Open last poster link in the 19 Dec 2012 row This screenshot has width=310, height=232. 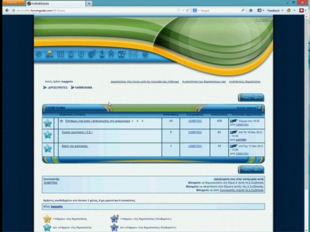coord(241,140)
